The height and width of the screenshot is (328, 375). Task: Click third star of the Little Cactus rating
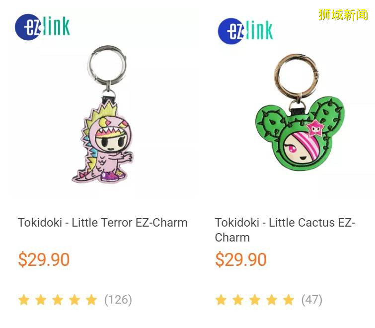pos(255,300)
